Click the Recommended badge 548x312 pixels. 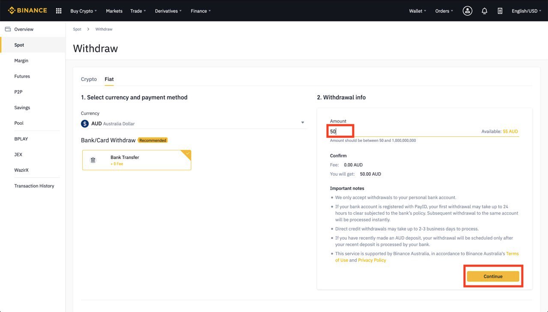[153, 140]
